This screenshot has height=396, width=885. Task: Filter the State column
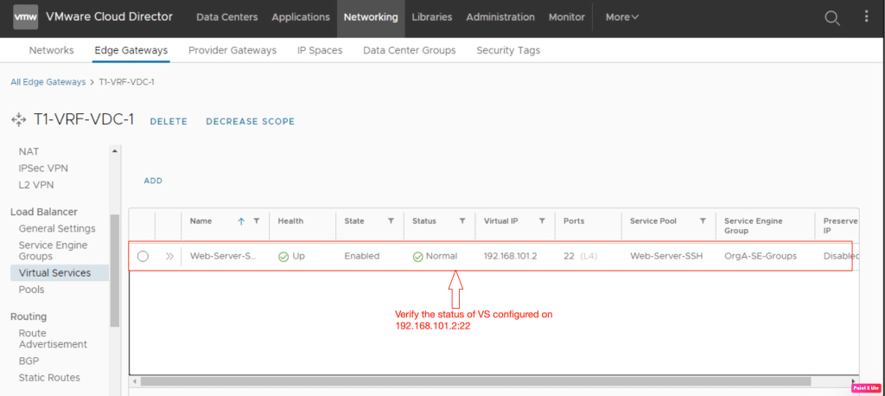(x=391, y=221)
